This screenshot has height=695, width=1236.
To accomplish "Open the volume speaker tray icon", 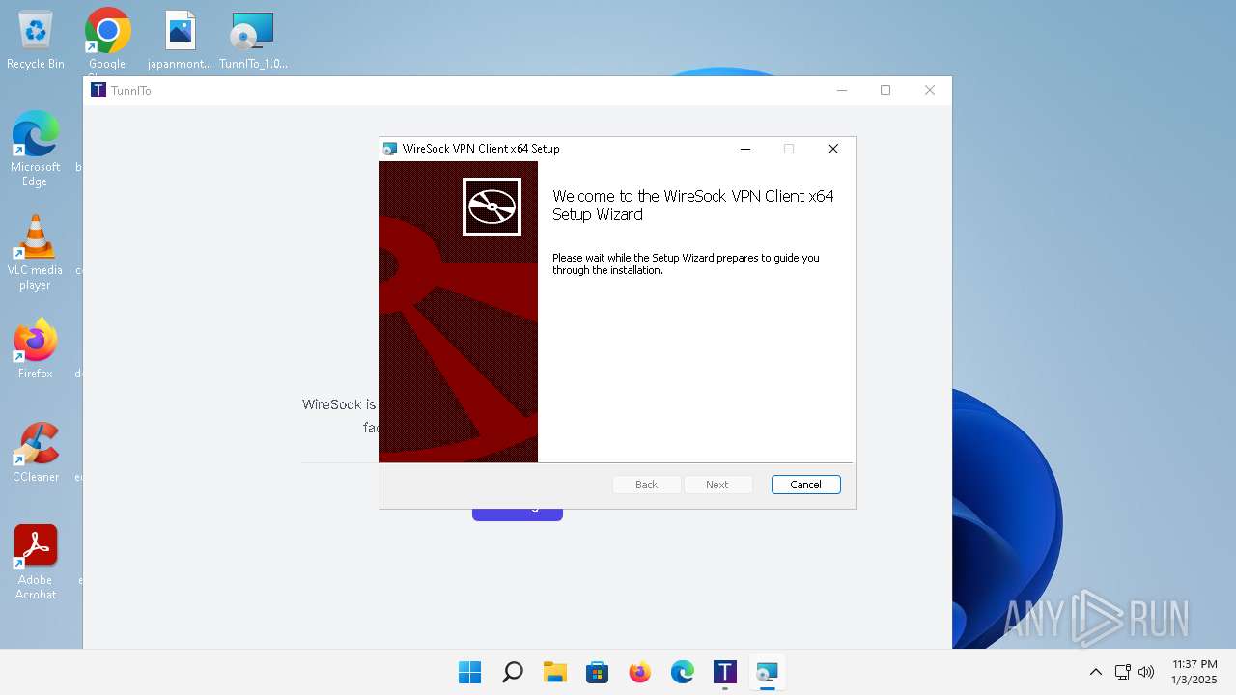I will [1146, 672].
